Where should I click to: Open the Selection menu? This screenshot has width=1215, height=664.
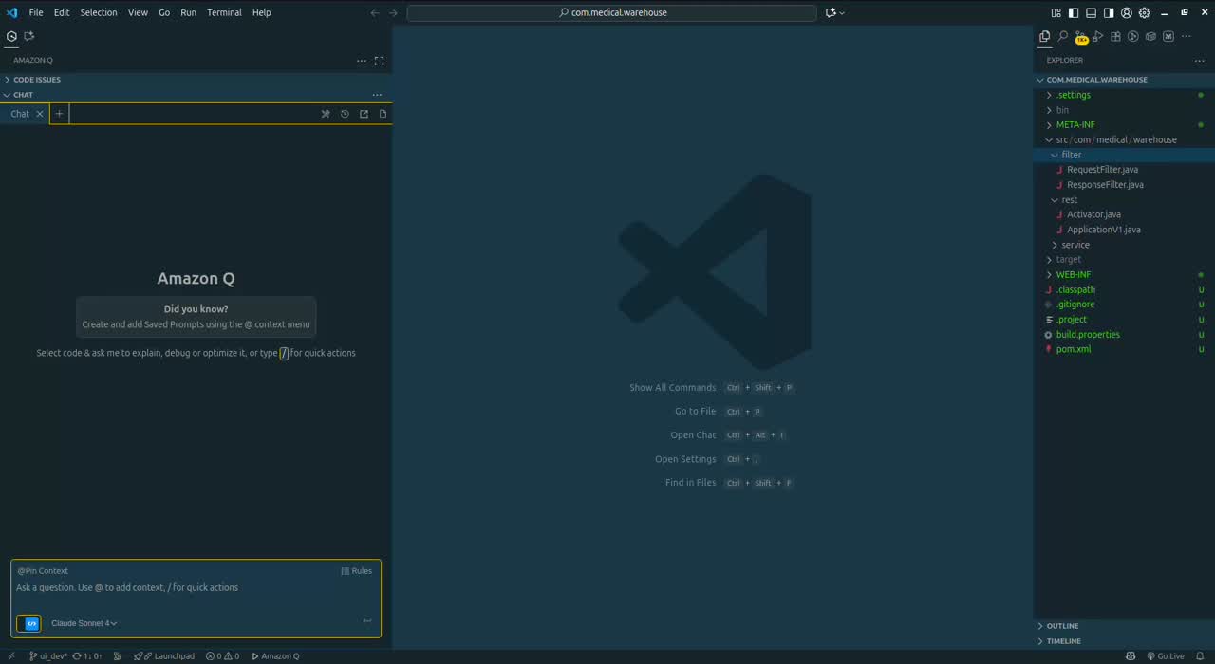point(99,12)
